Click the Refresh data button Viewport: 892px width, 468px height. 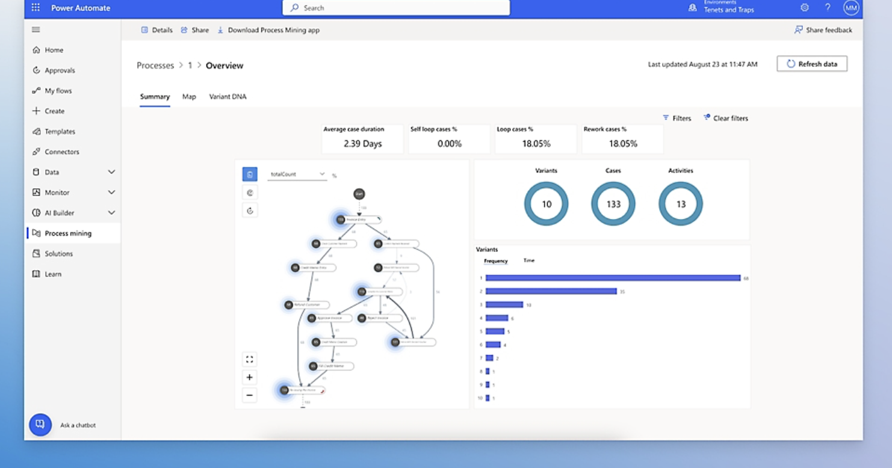click(812, 64)
